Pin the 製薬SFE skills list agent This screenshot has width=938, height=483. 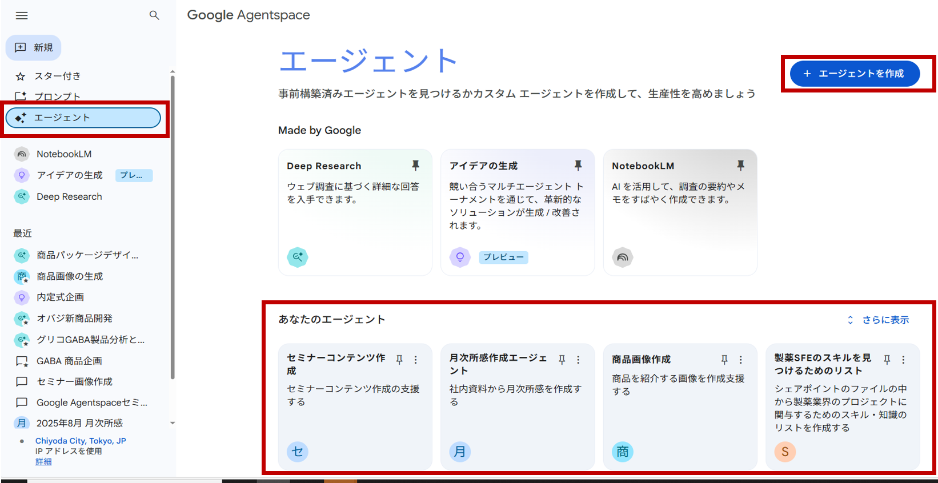point(887,360)
